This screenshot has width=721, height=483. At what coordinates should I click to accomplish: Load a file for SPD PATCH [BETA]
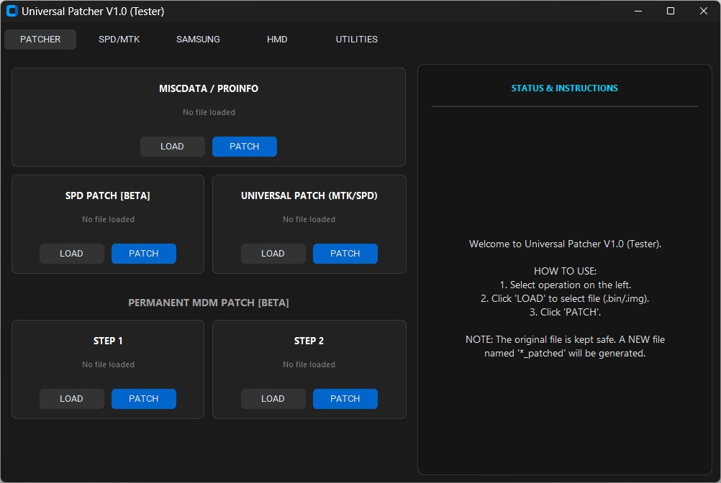(72, 254)
